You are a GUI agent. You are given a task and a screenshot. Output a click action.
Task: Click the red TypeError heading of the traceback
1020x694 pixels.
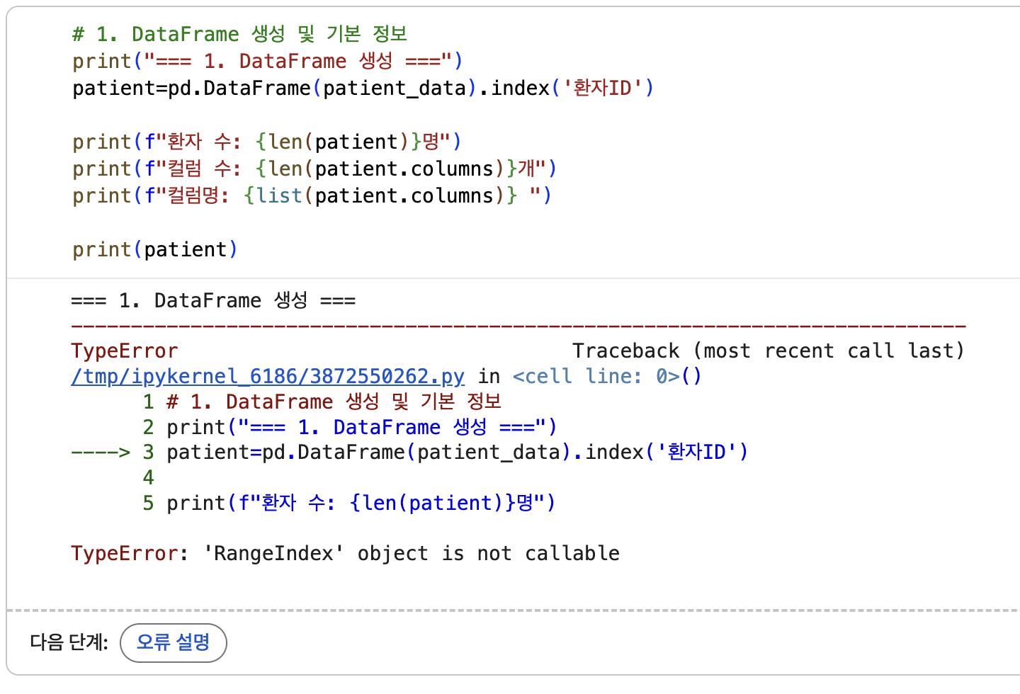click(124, 351)
